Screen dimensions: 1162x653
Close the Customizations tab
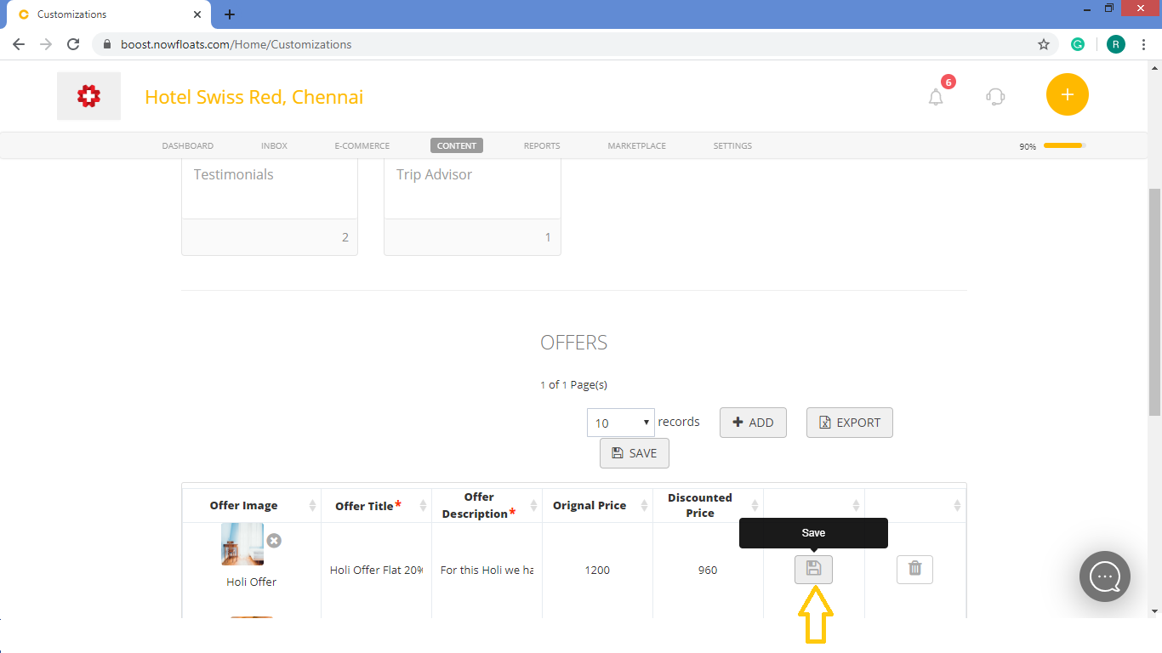pos(197,14)
